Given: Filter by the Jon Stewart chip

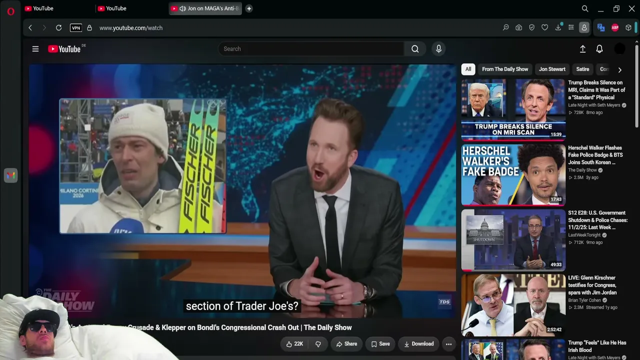Looking at the screenshot, I should 552,69.
